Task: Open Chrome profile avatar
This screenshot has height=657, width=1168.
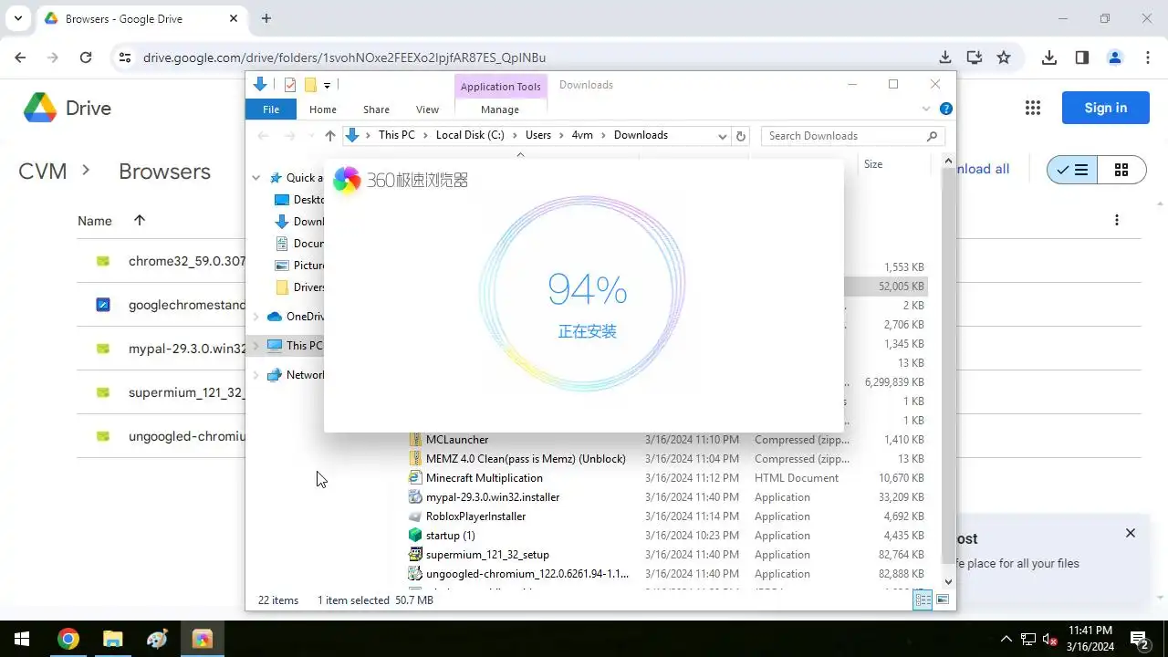Action: pyautogui.click(x=1115, y=57)
